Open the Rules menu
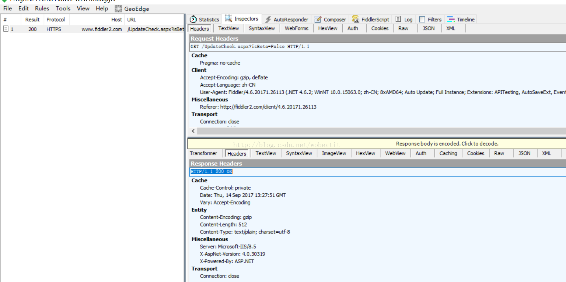This screenshot has height=282, width=566. click(x=42, y=8)
